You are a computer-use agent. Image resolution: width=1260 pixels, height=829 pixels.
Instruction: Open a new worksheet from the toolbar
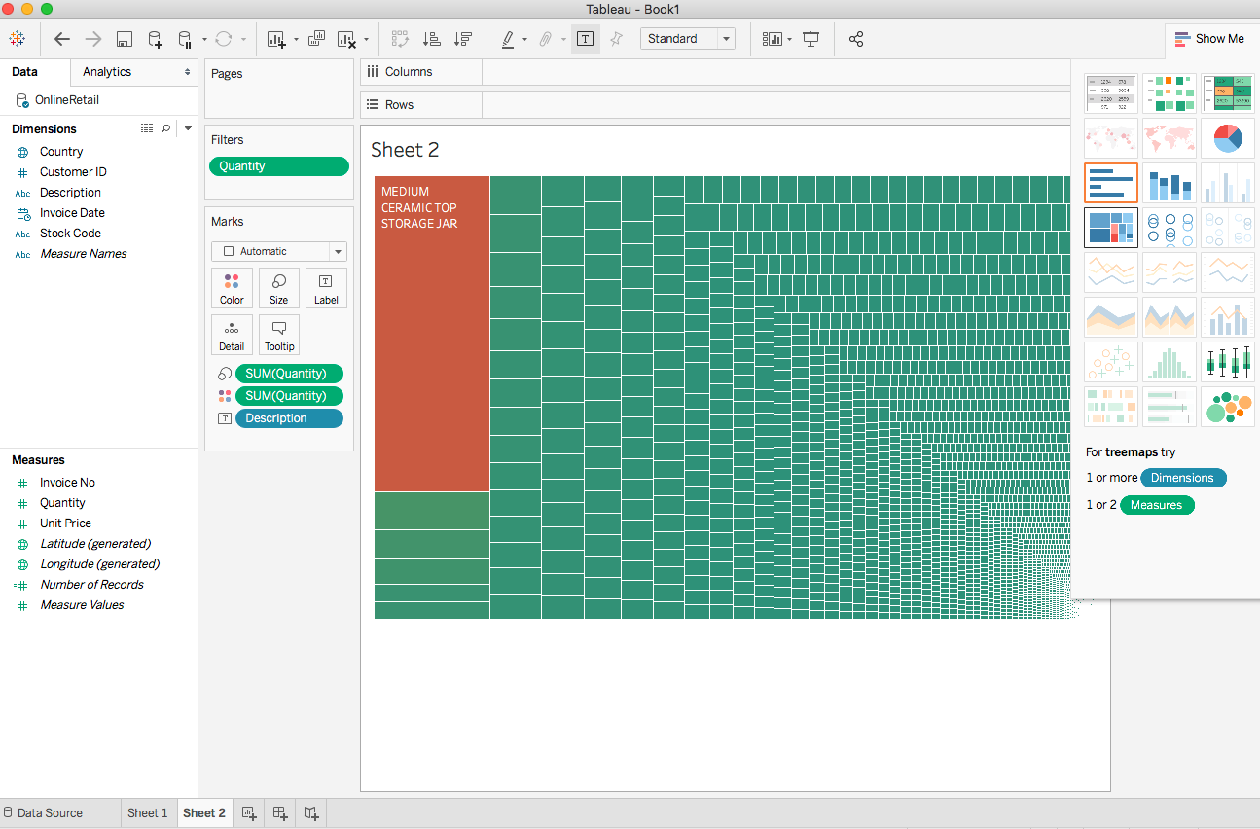(275, 39)
